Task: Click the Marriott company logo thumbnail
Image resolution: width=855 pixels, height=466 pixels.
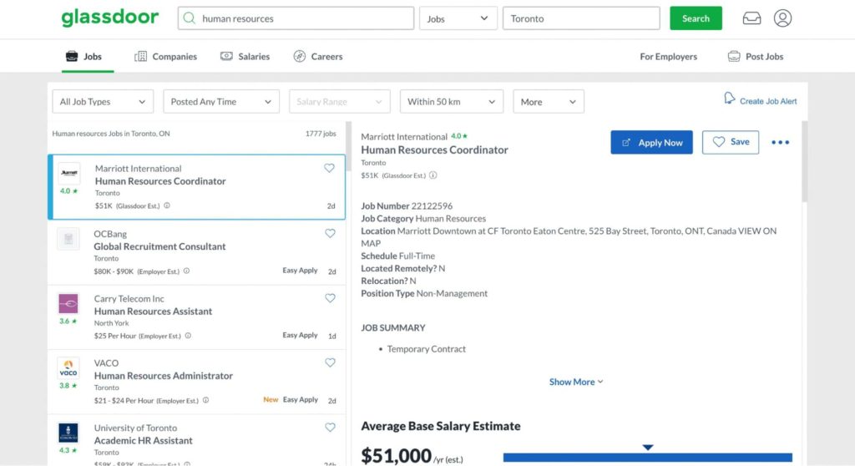Action: pyautogui.click(x=69, y=173)
